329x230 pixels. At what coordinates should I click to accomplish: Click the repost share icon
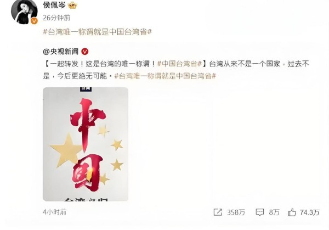(218, 212)
